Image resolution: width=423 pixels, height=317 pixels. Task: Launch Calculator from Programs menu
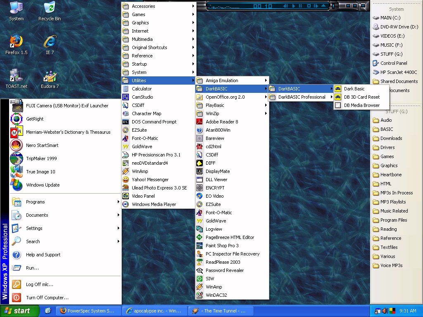158,89
